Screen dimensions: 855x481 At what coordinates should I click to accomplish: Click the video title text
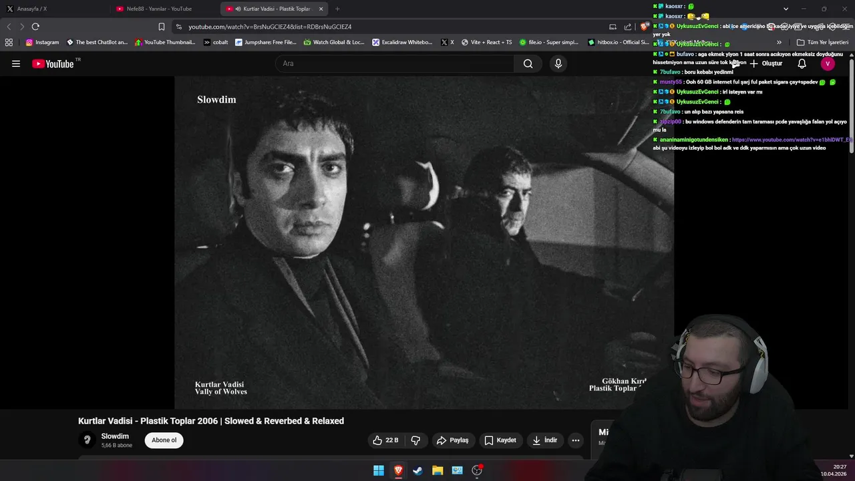pos(211,421)
